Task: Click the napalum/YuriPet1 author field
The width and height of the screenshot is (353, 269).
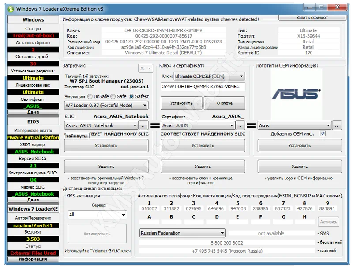Action: point(33,225)
